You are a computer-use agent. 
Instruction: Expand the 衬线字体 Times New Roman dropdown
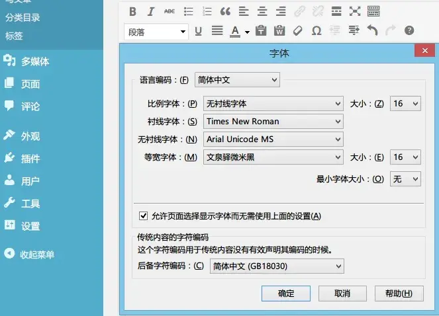click(x=273, y=121)
